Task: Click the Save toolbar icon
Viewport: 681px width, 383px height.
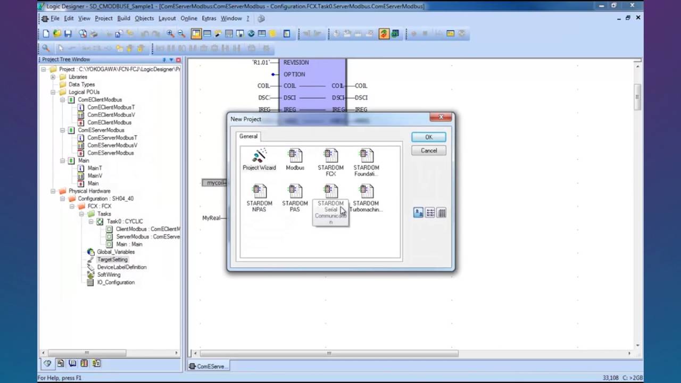Action: click(68, 34)
